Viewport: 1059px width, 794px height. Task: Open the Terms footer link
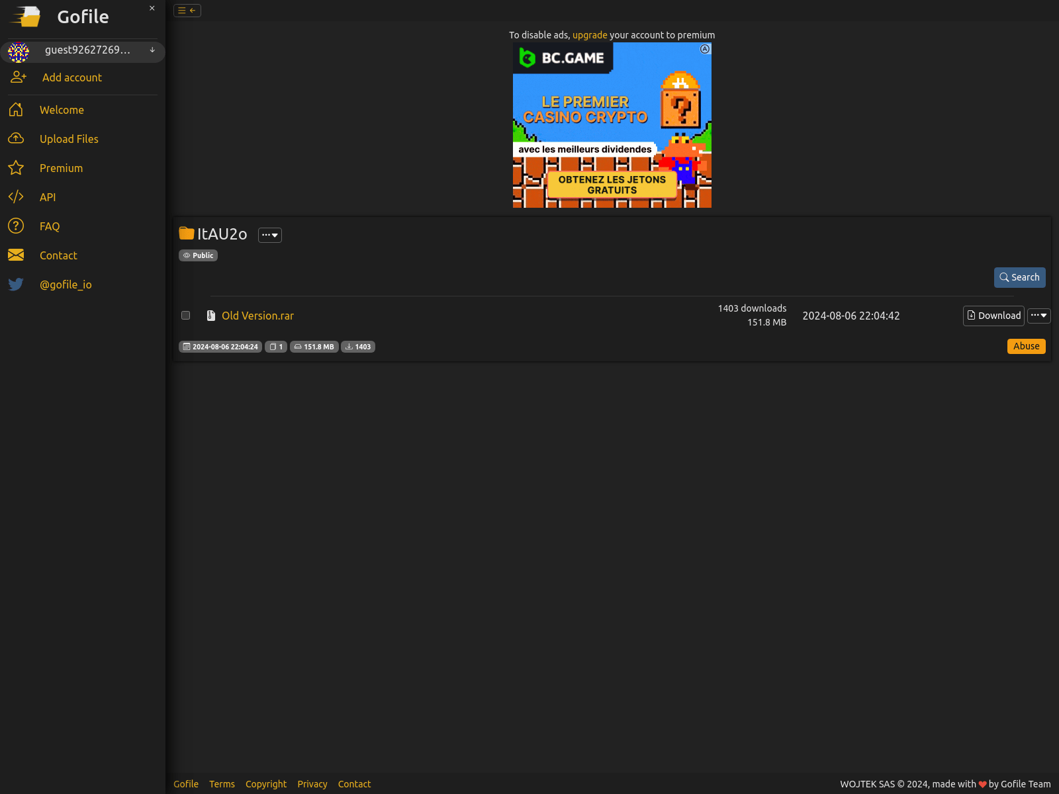click(222, 784)
